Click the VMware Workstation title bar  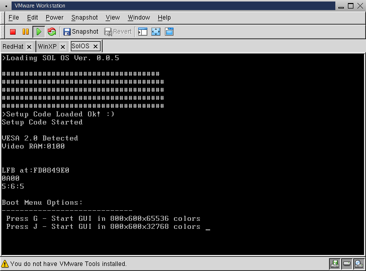pyautogui.click(x=173, y=6)
